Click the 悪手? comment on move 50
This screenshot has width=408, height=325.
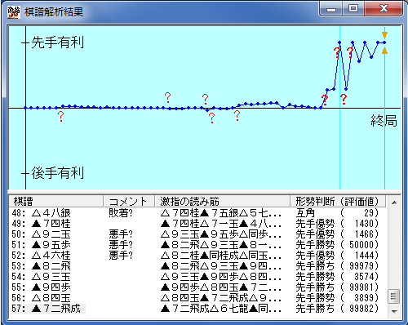121,234
